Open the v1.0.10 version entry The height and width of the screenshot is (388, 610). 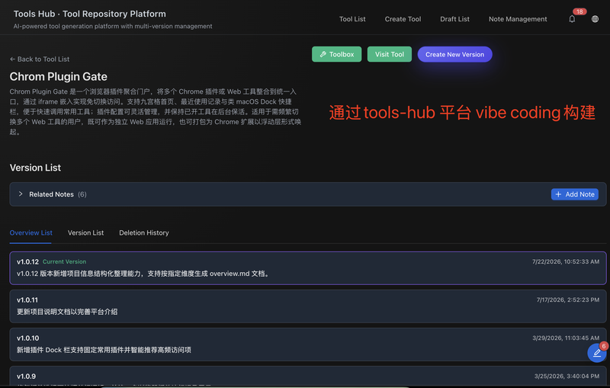point(308,345)
